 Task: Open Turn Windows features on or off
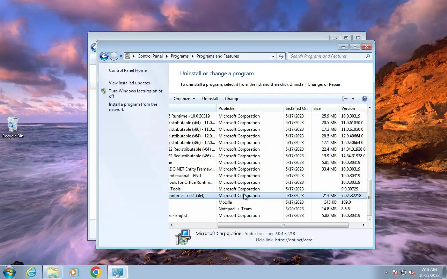pyautogui.click(x=135, y=93)
